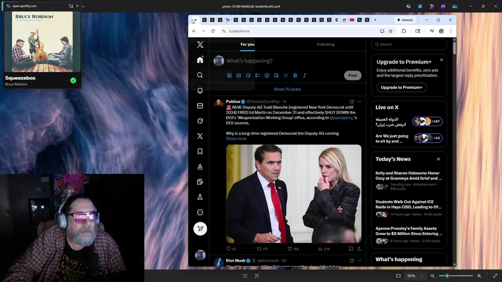This screenshot has height=282, width=502.
Task: Switch to the For you tab
Action: pyautogui.click(x=247, y=44)
